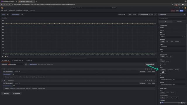187x105 pixels.
Task: Click the Apply button
Action: 181,11
